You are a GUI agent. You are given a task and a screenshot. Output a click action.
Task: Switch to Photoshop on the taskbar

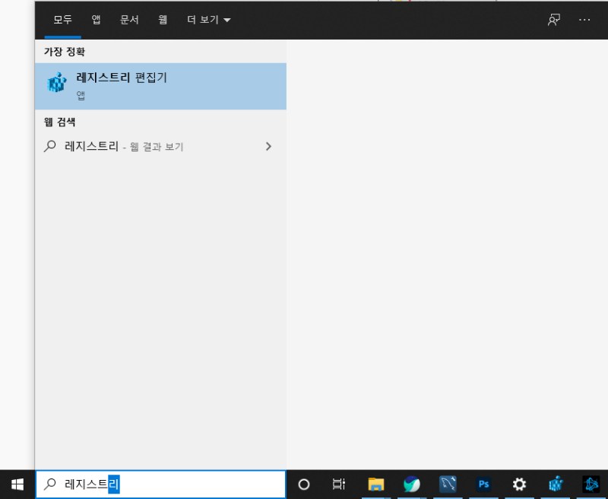coord(483,485)
